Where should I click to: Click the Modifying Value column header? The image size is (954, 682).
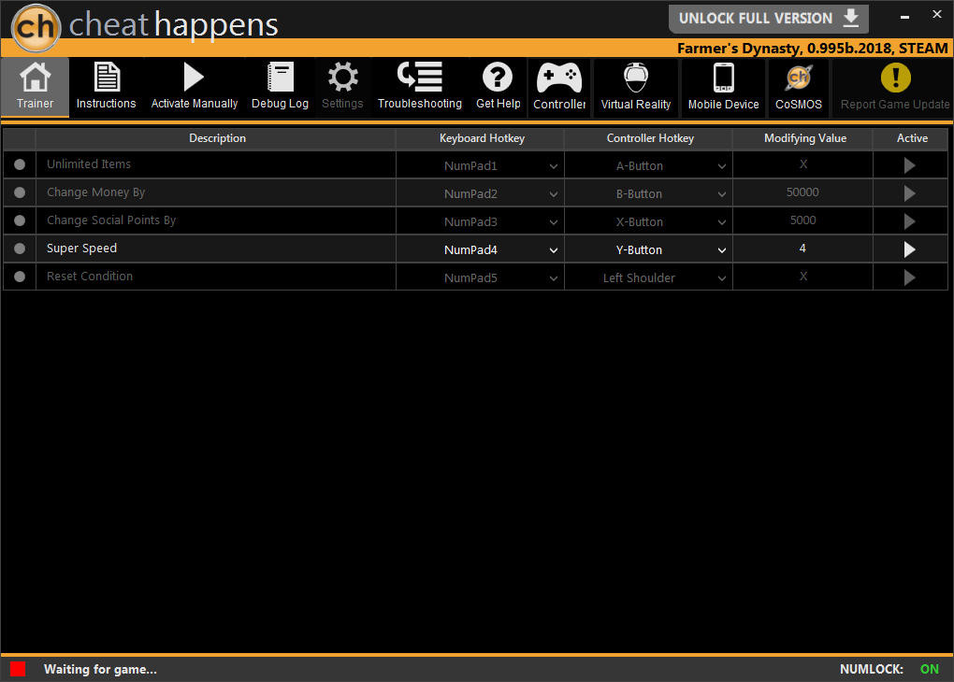[x=804, y=138]
